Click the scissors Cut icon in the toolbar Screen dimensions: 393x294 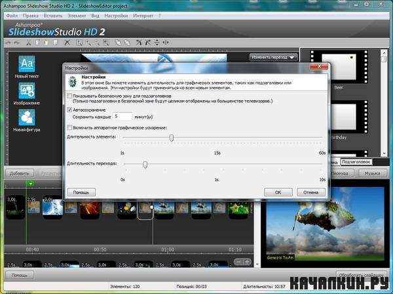[29, 43]
